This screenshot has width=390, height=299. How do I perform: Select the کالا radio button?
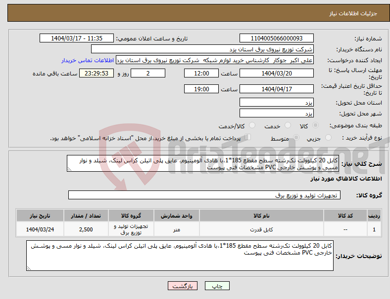pos(315,125)
